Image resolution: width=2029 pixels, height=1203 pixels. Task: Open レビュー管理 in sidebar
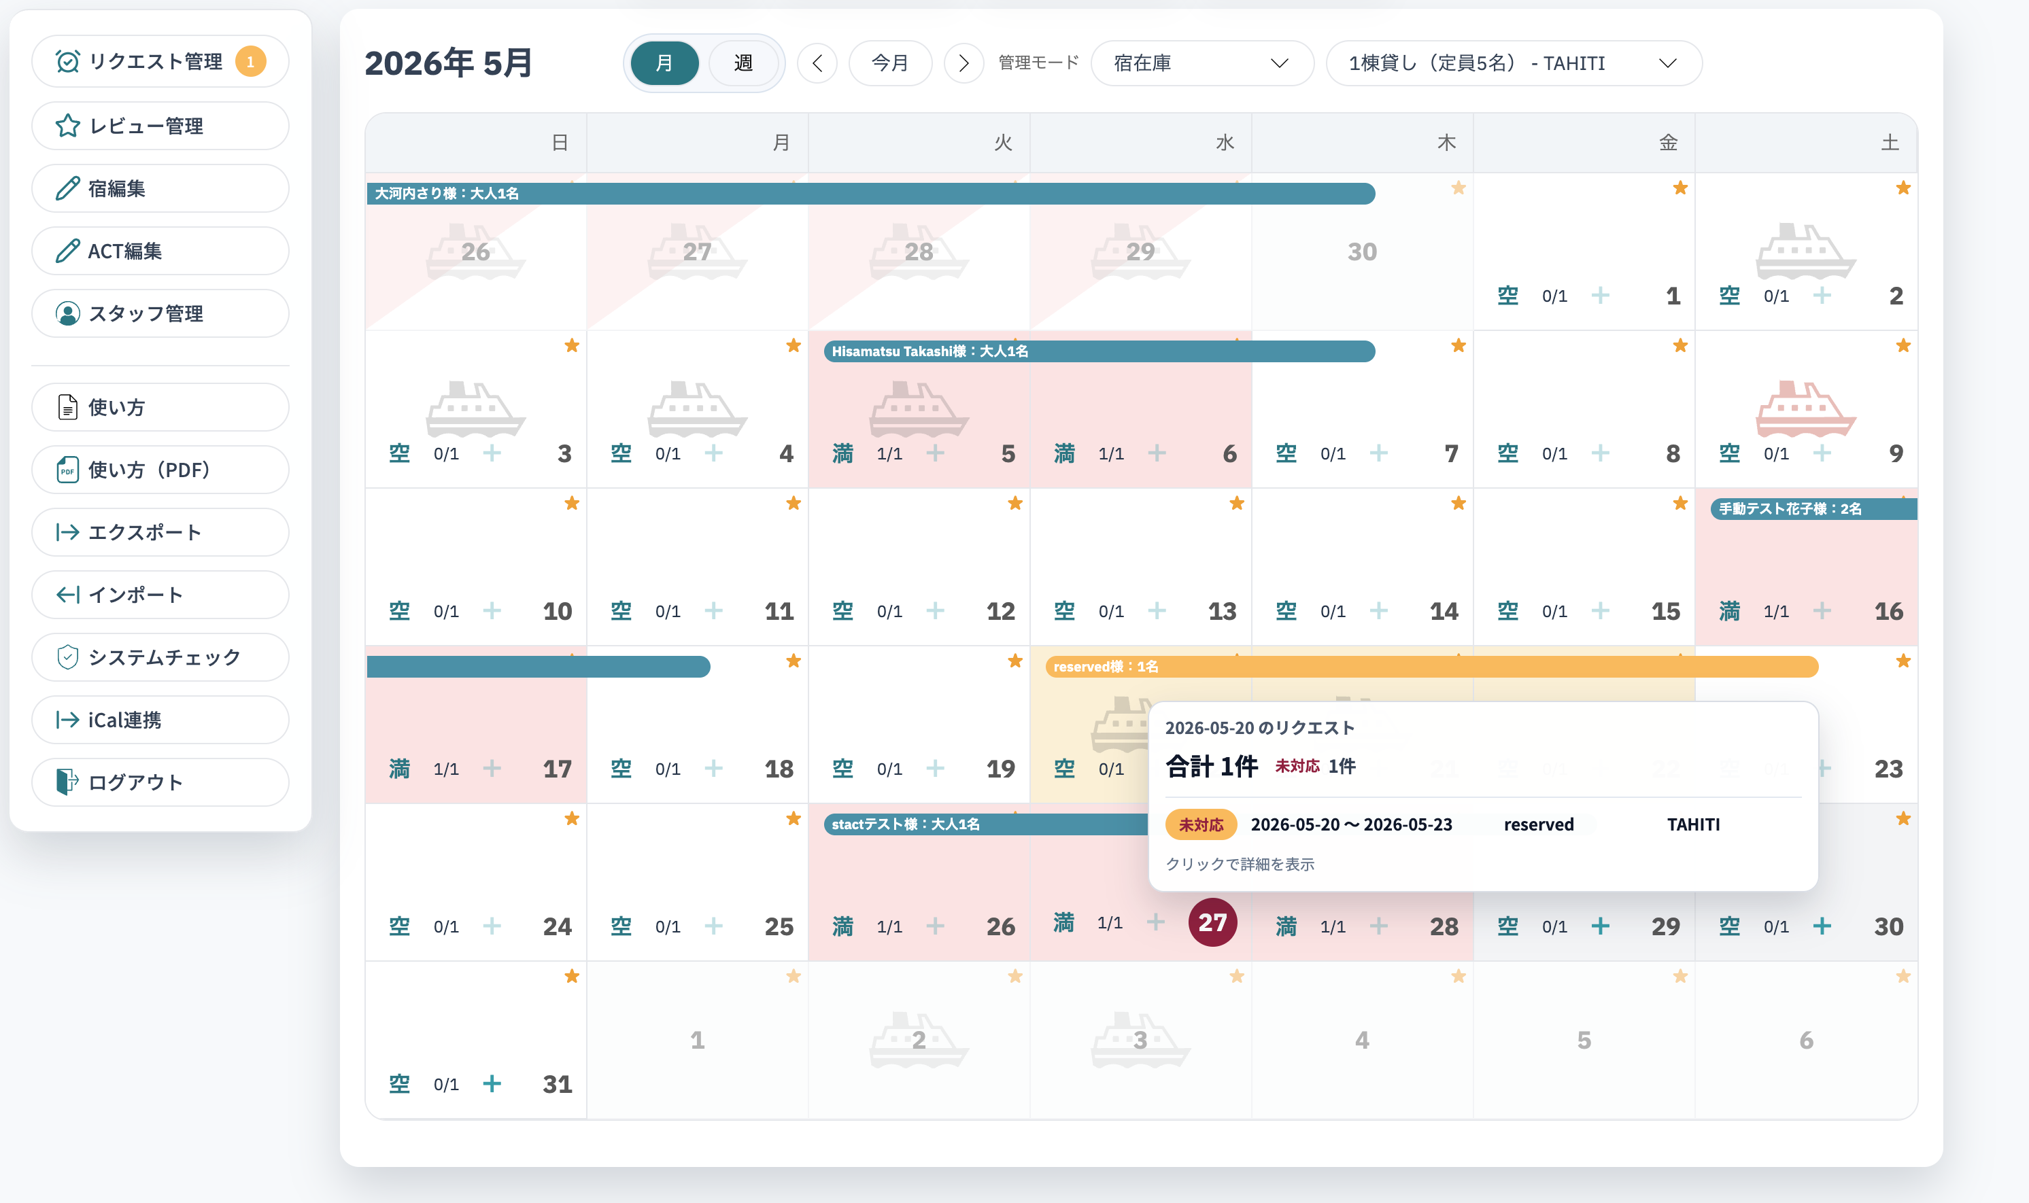point(160,126)
